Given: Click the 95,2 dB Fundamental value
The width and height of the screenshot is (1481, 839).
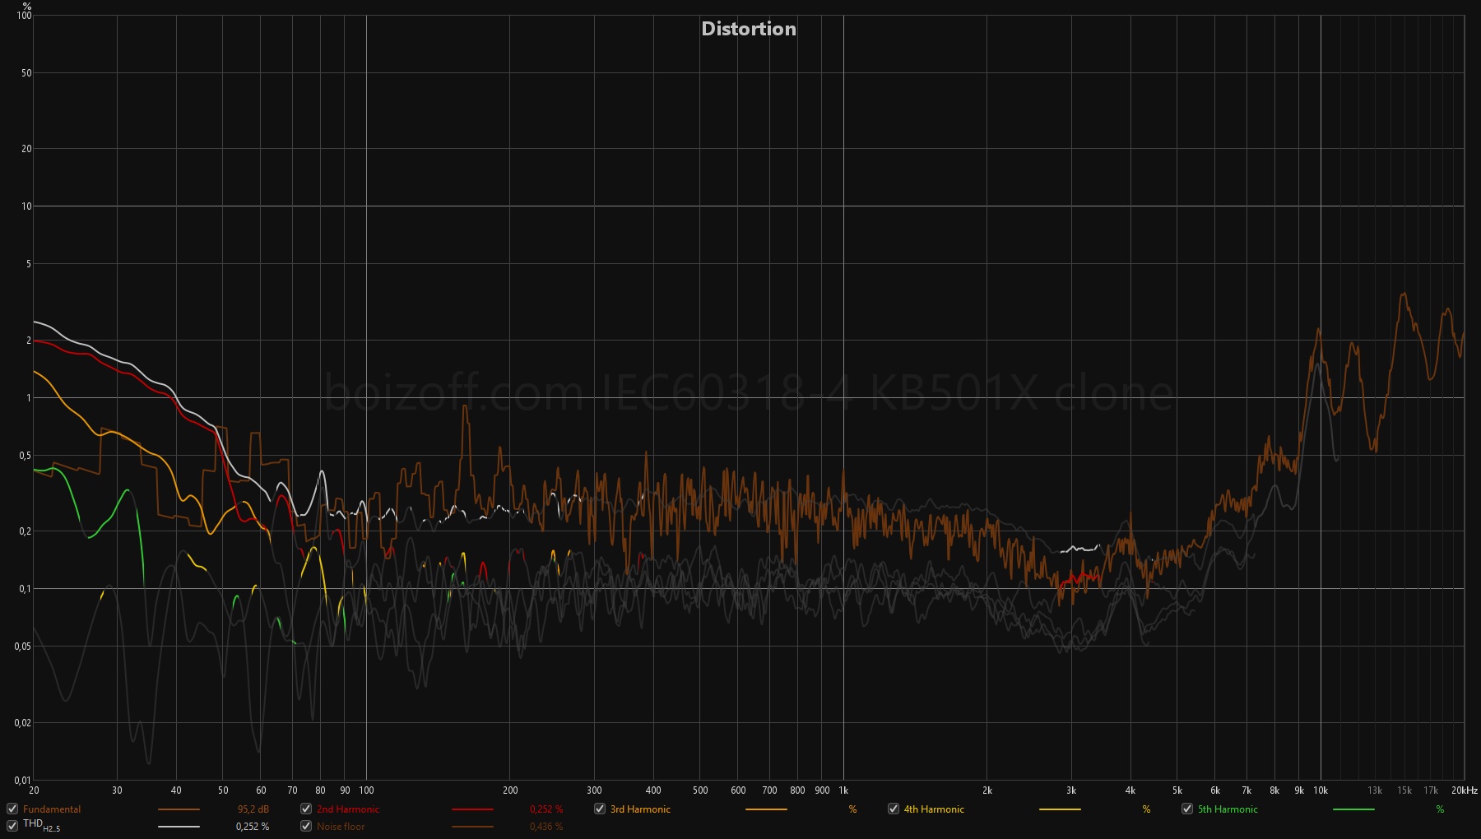Looking at the screenshot, I should pyautogui.click(x=253, y=809).
